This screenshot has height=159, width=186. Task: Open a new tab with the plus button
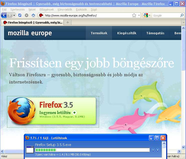click(67, 22)
